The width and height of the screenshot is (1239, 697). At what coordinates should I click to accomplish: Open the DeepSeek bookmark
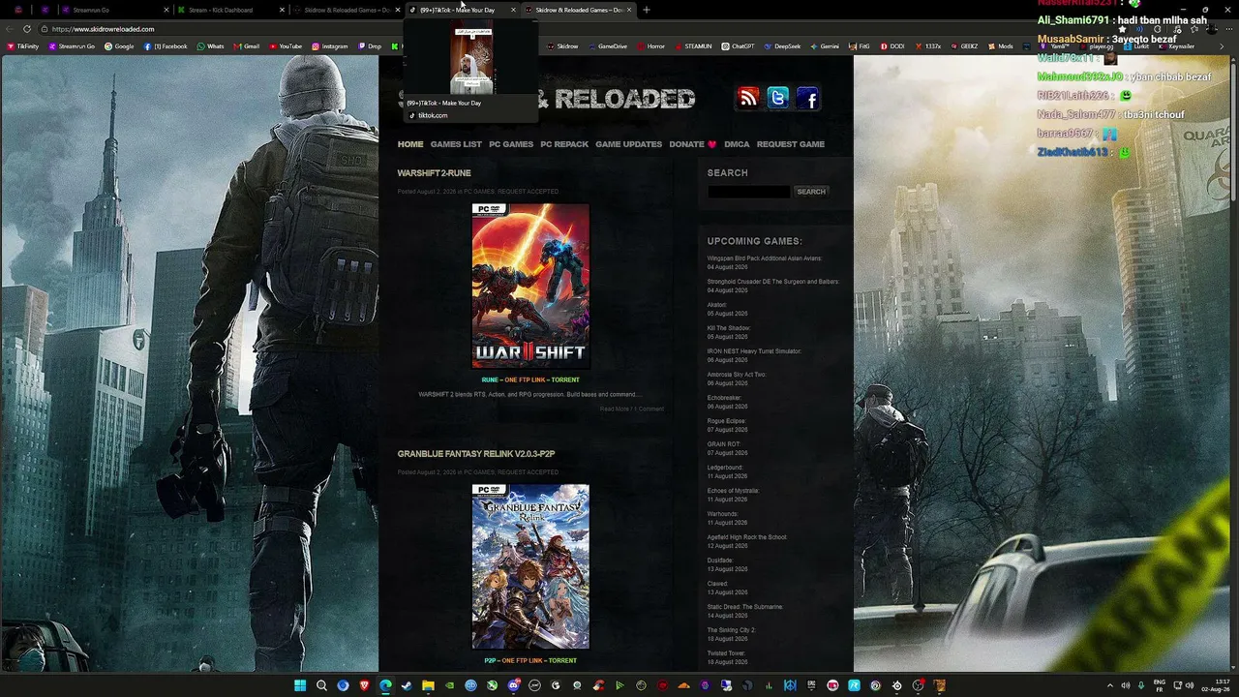[x=782, y=46]
